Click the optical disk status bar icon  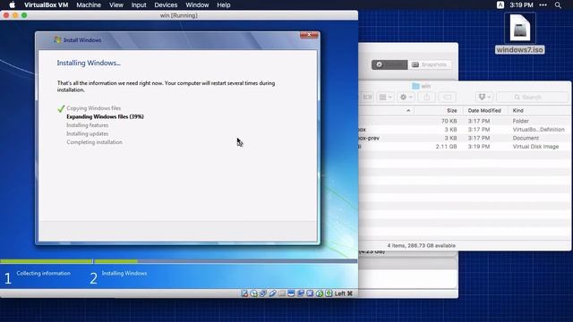coord(253,293)
